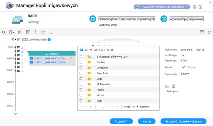Open the select-mode dropdown icon in toolbar
Viewport: 213px width, 126px height.
click(x=12, y=32)
